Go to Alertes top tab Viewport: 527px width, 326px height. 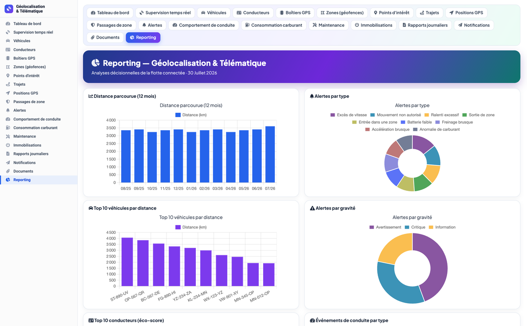(152, 25)
